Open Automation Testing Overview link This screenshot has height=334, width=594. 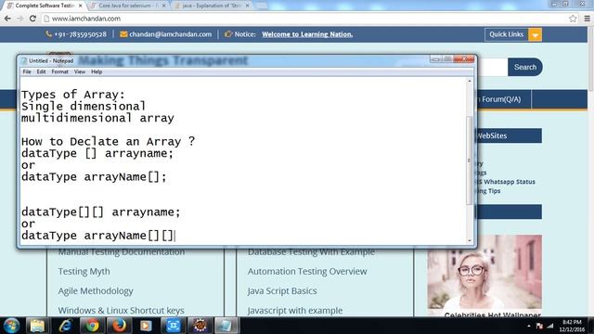coord(307,272)
